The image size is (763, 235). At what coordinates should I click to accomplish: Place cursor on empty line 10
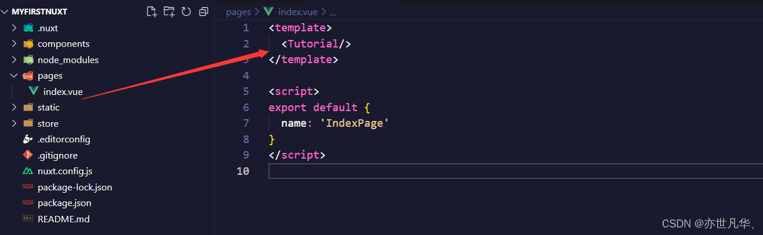tap(515, 171)
